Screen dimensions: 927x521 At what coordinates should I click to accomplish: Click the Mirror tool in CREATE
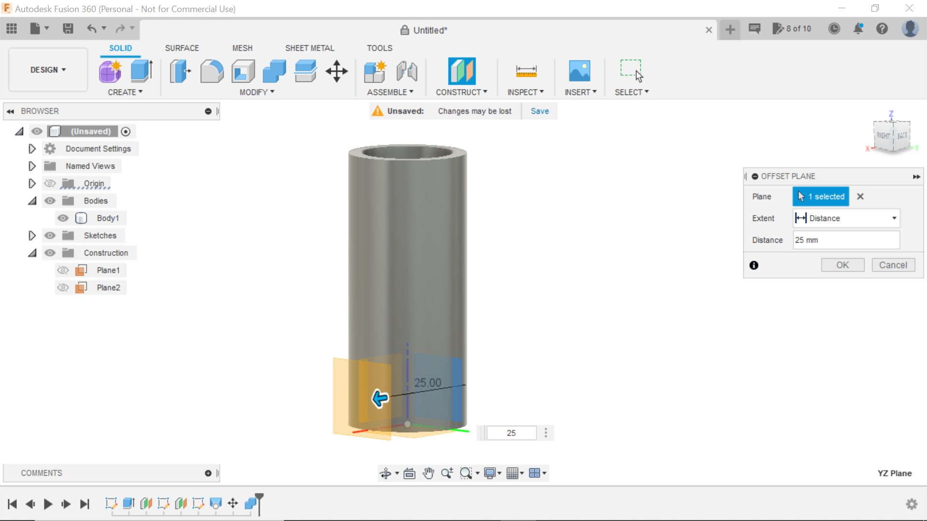pyautogui.click(x=125, y=92)
